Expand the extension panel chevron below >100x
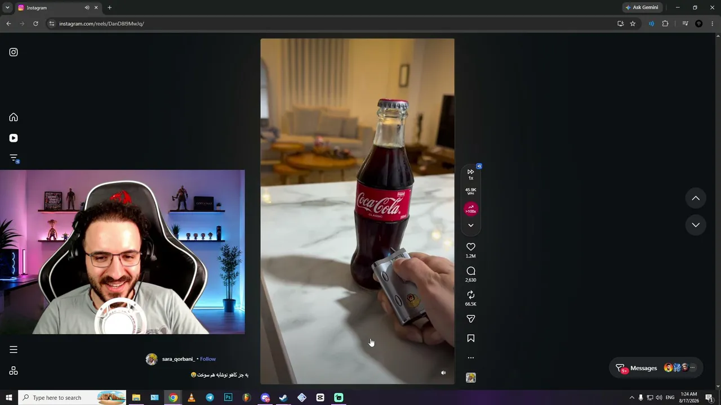The width and height of the screenshot is (721, 405). (471, 225)
